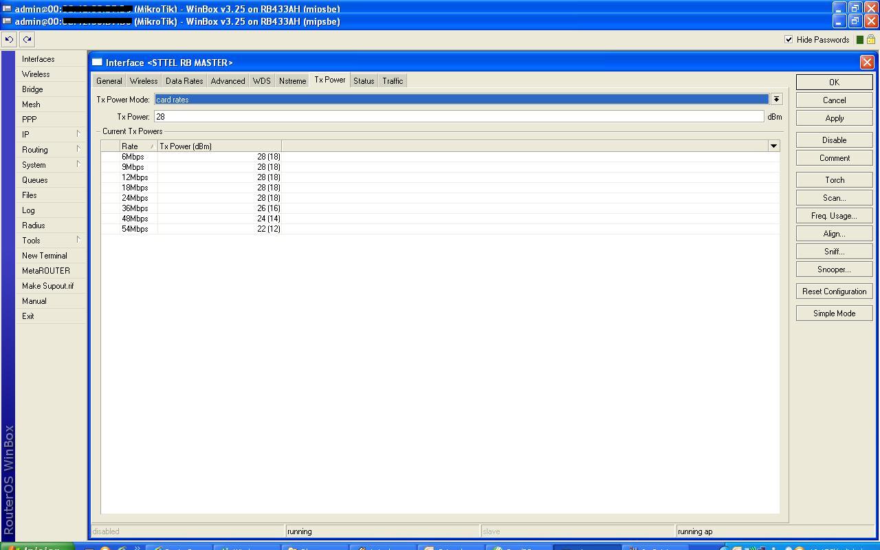Click the Align... button

pos(834,233)
